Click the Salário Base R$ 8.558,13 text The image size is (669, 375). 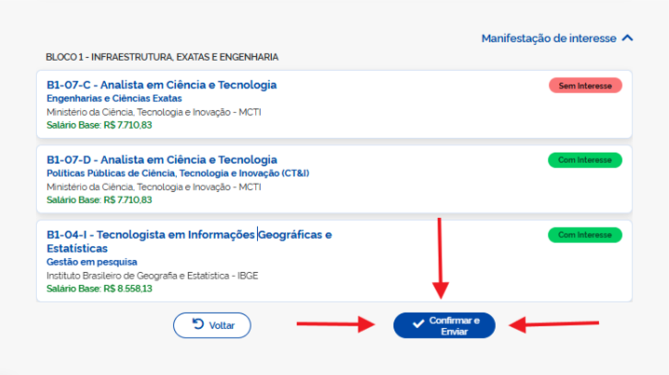(100, 288)
